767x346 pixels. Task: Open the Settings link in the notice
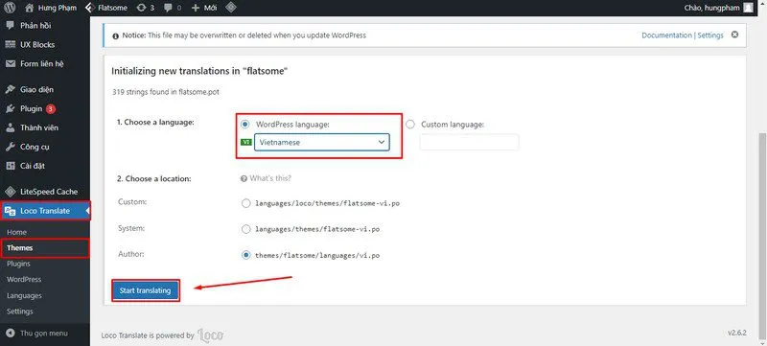pos(710,35)
